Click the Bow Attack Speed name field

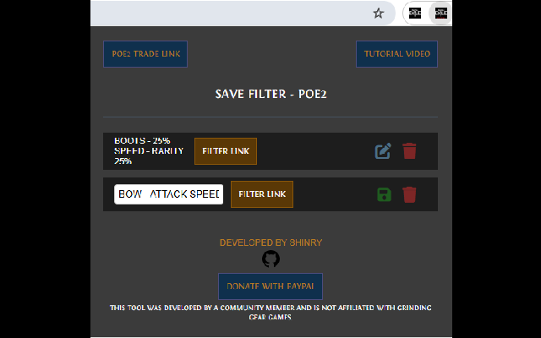169,194
